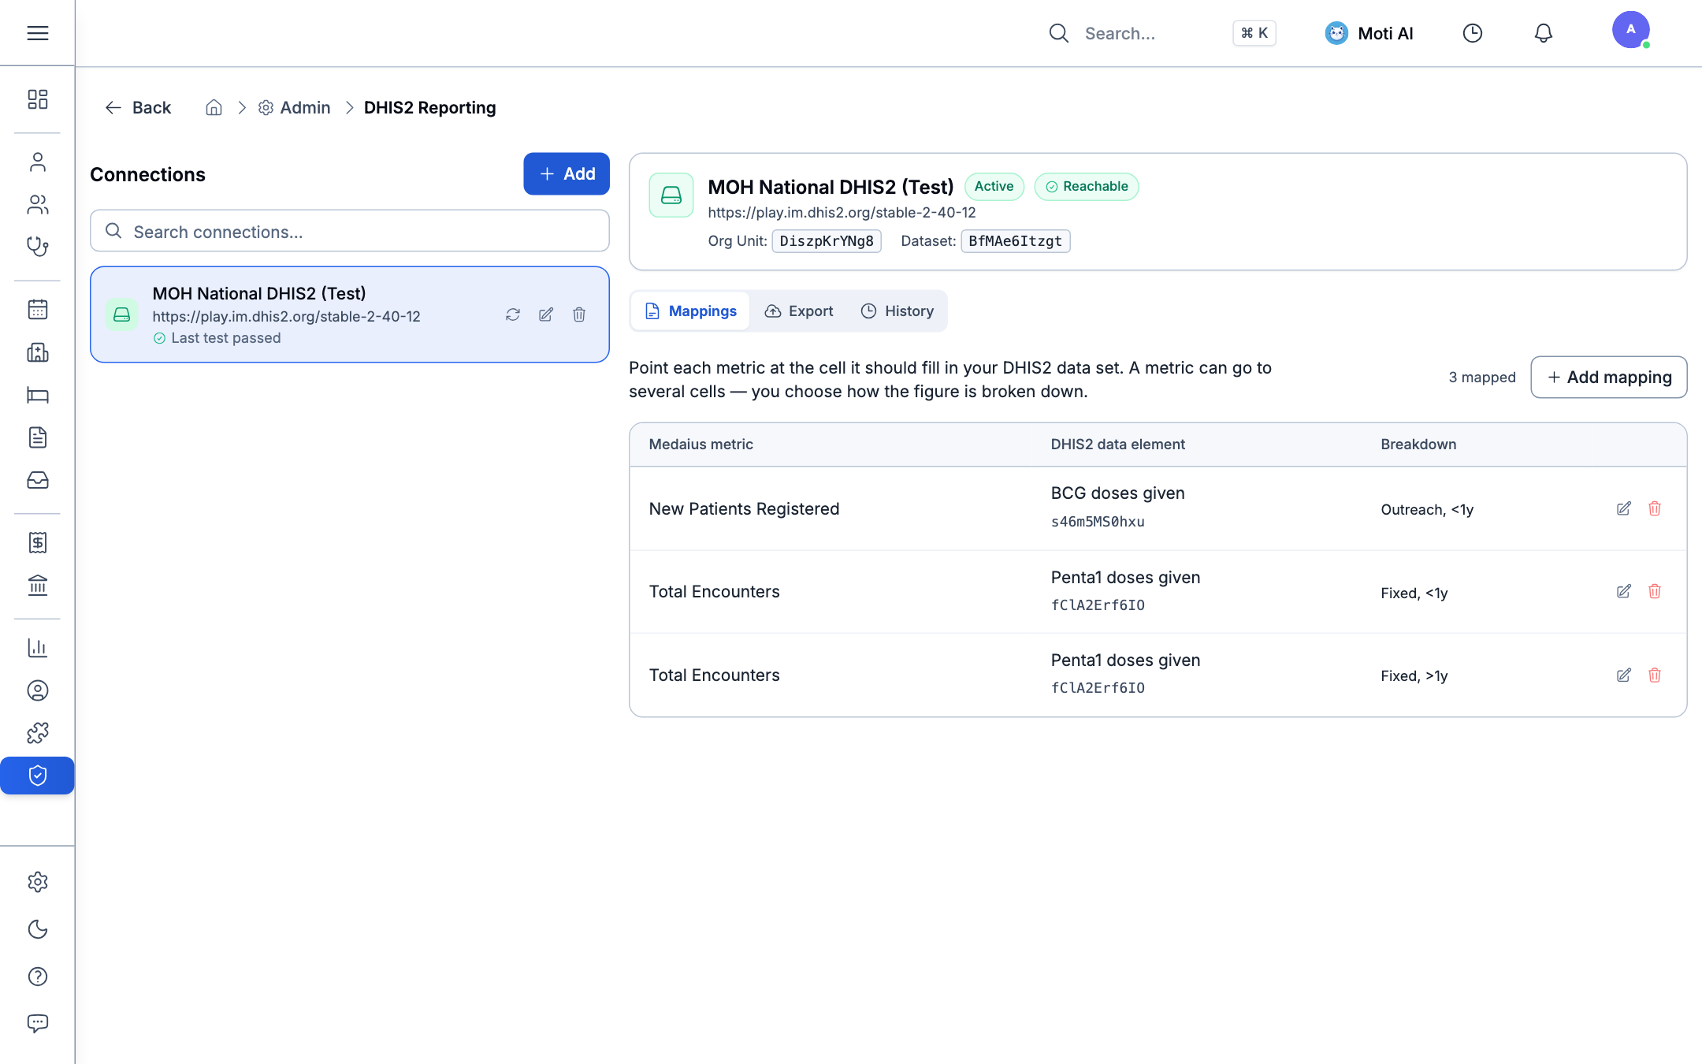Click the global Search field
Viewport: 1702px width, 1064px height.
pos(1161,33)
